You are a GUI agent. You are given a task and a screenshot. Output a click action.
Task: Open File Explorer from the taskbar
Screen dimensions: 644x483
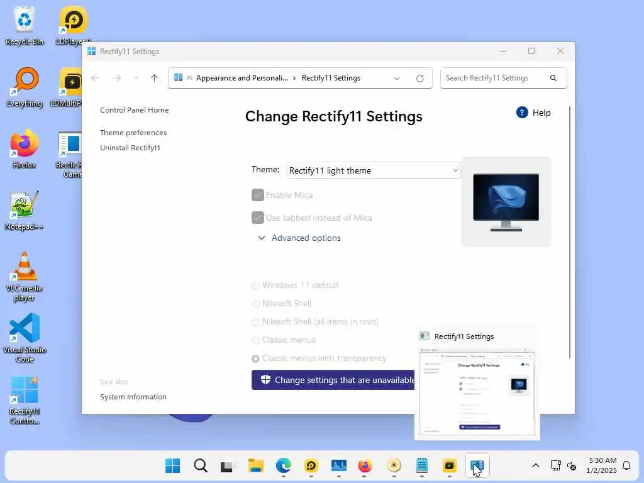coord(255,466)
